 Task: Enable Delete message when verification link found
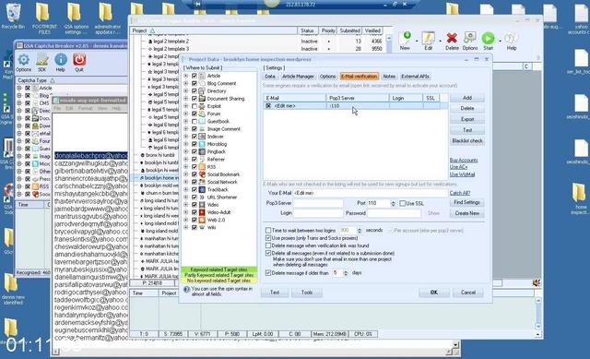tap(268, 245)
